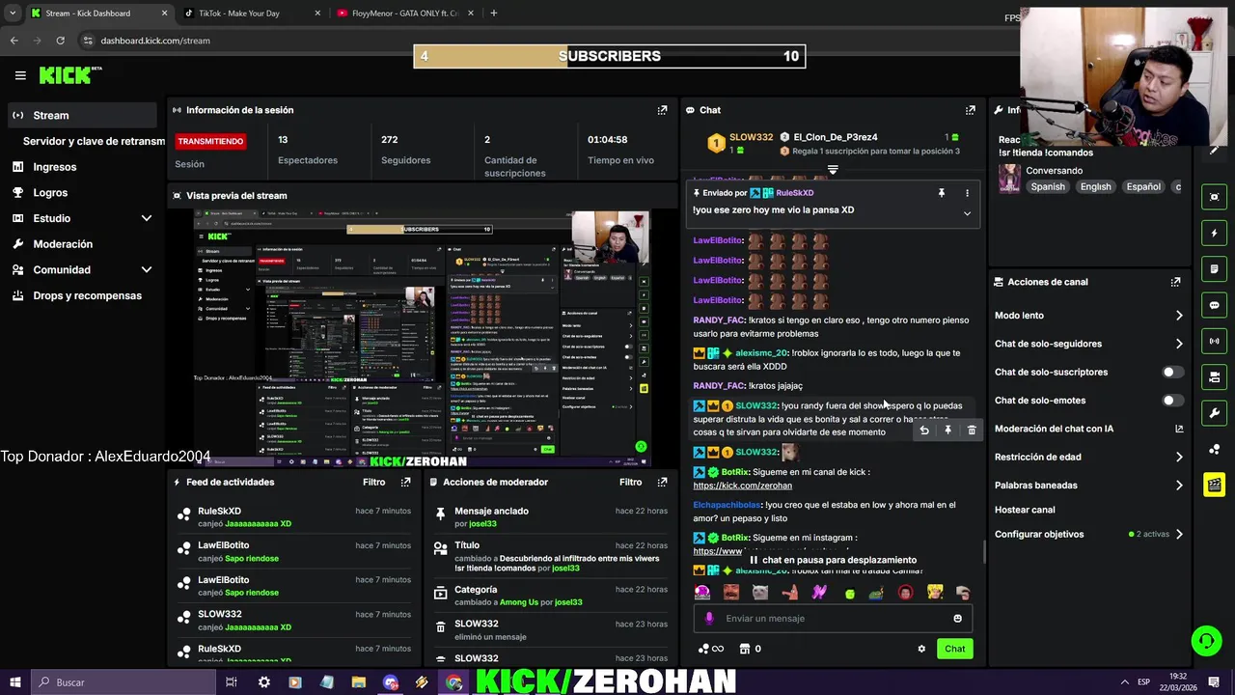Delete the hovered SLOW332 chat message
1235x695 pixels.
tap(972, 431)
